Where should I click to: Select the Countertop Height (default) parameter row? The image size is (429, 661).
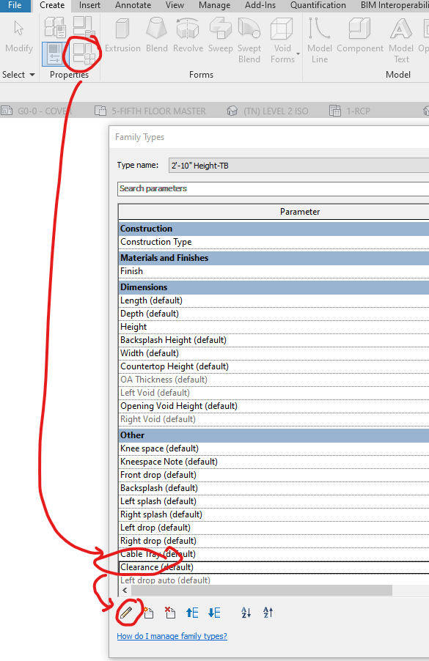[274, 366]
